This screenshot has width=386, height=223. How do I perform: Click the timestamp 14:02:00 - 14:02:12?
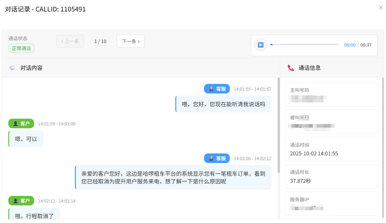[252, 159]
